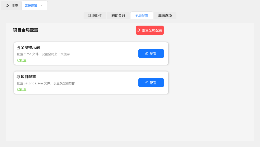The width and height of the screenshot is (260, 147).
Task: Click the refresh icon inside 重置全局配置
Action: point(138,30)
